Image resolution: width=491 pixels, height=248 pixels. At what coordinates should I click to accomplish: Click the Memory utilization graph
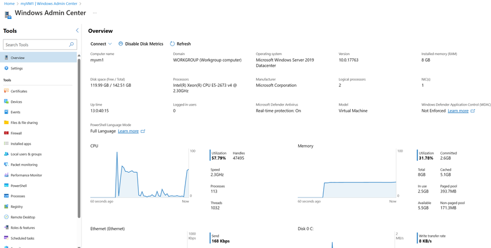tap(347, 173)
